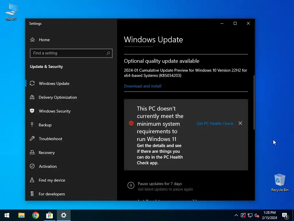Dismiss the Windows 11 requirements banner
The width and height of the screenshot is (294, 221).
click(240, 123)
